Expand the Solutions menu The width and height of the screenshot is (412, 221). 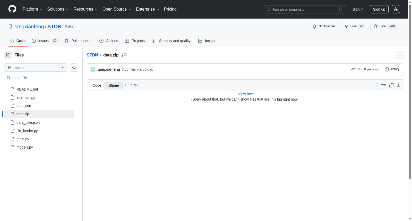(x=58, y=9)
